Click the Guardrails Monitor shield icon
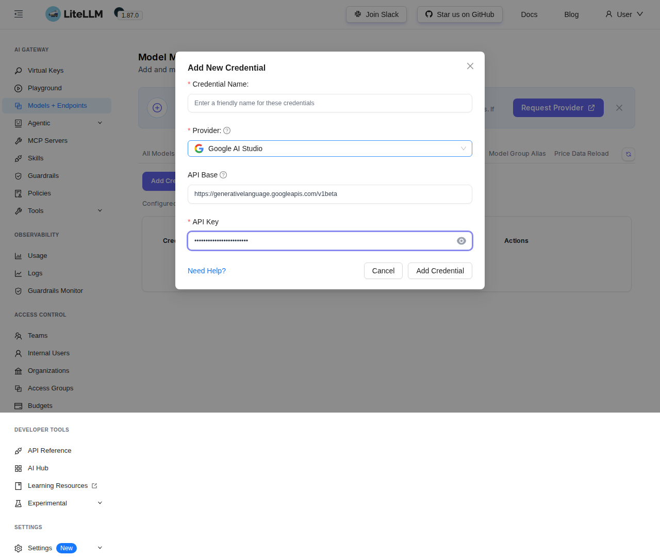This screenshot has width=660, height=558. (x=19, y=291)
